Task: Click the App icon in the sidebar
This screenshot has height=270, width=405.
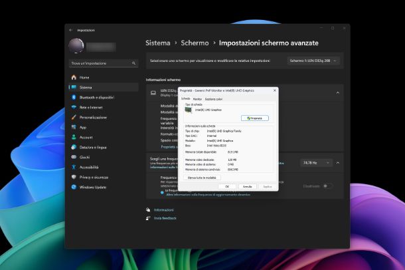Action: pyautogui.click(x=74, y=127)
